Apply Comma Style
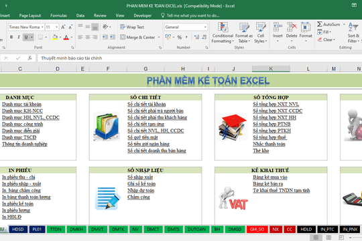Viewport: 362px width, 241px height. point(186,37)
